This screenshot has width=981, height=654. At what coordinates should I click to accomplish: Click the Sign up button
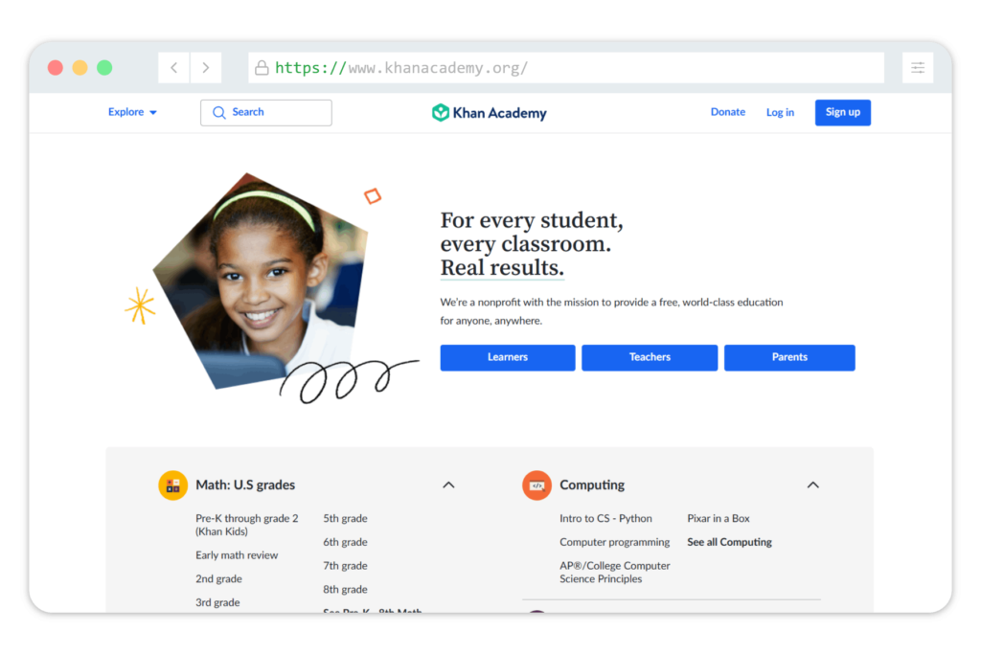843,113
